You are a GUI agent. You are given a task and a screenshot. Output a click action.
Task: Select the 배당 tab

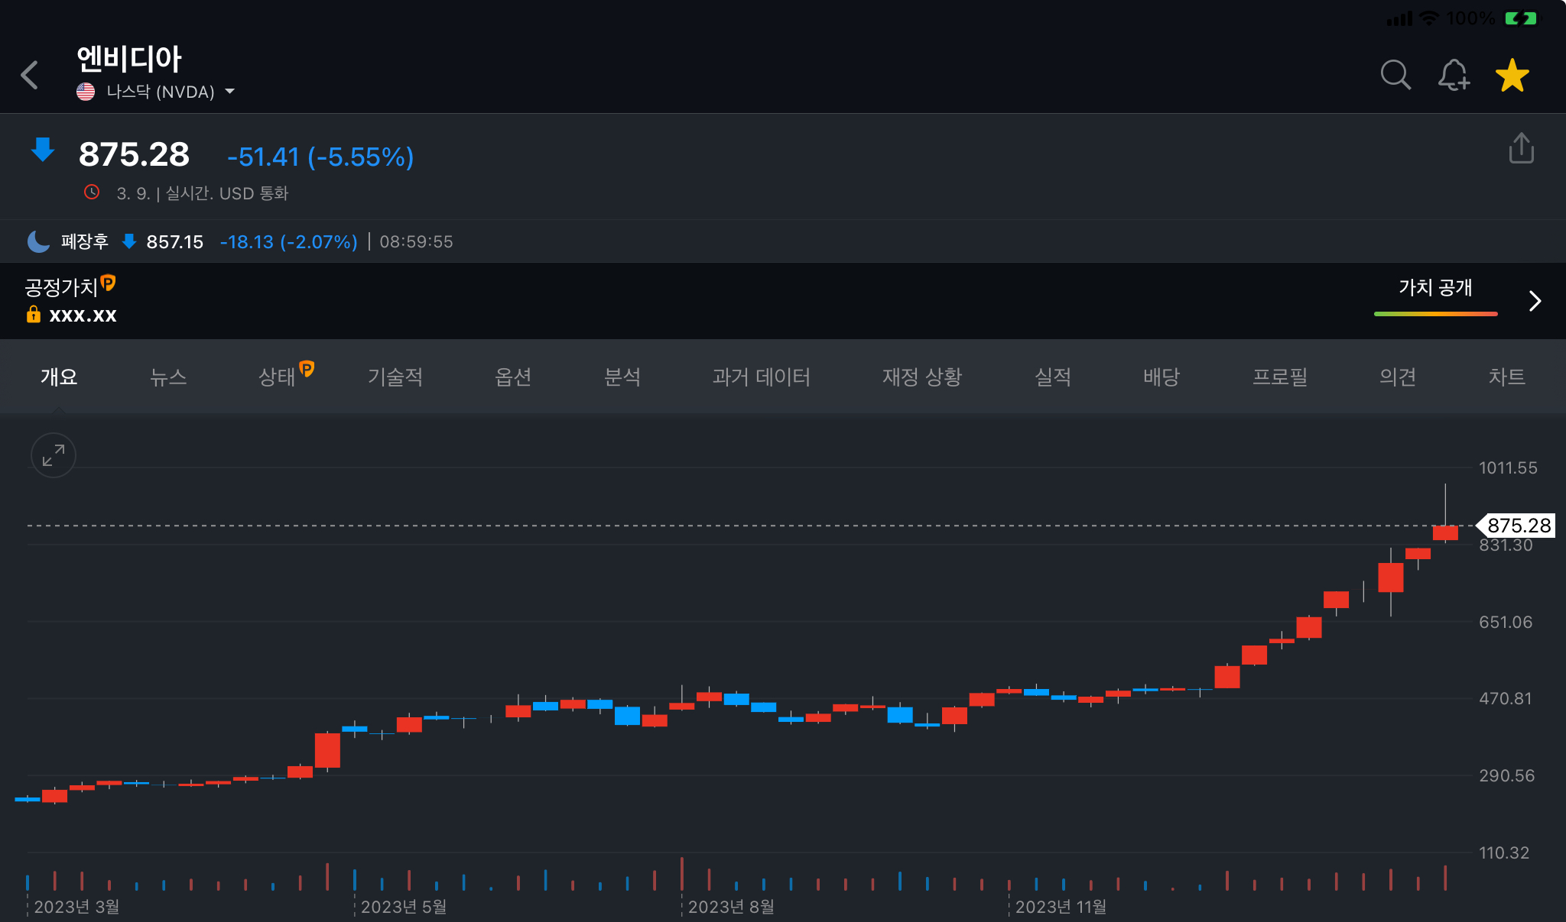(1162, 377)
